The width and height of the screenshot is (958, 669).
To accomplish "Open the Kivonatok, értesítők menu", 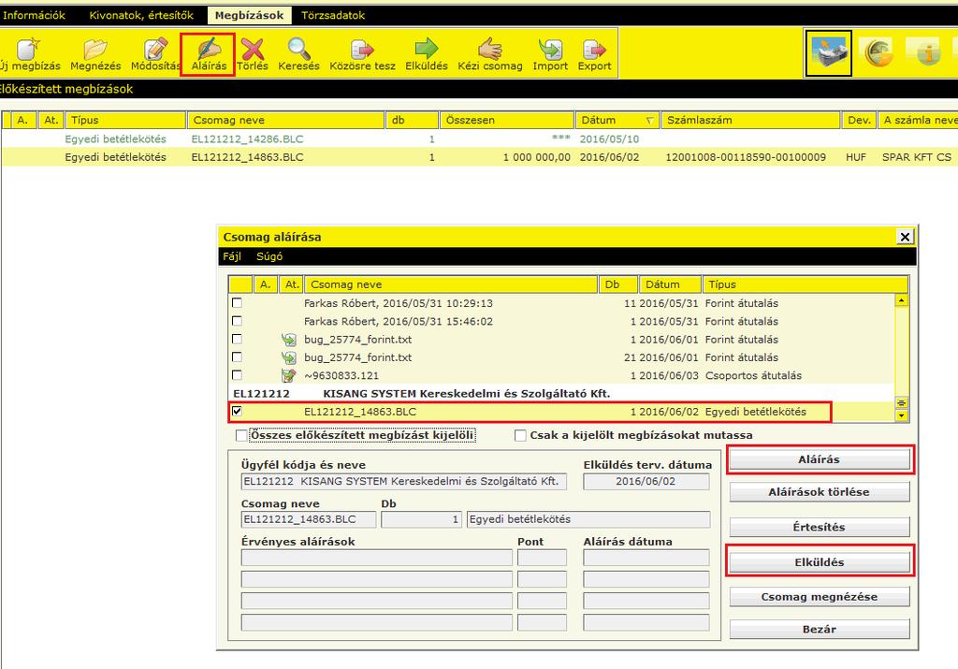I will [141, 15].
